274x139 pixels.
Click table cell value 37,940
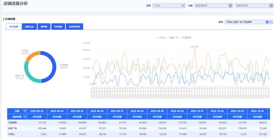[183, 134]
